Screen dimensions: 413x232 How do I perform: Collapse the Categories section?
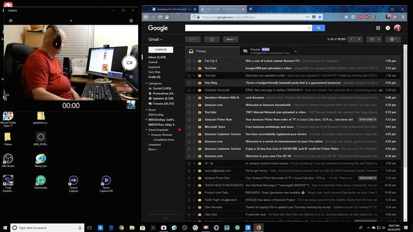146,83
